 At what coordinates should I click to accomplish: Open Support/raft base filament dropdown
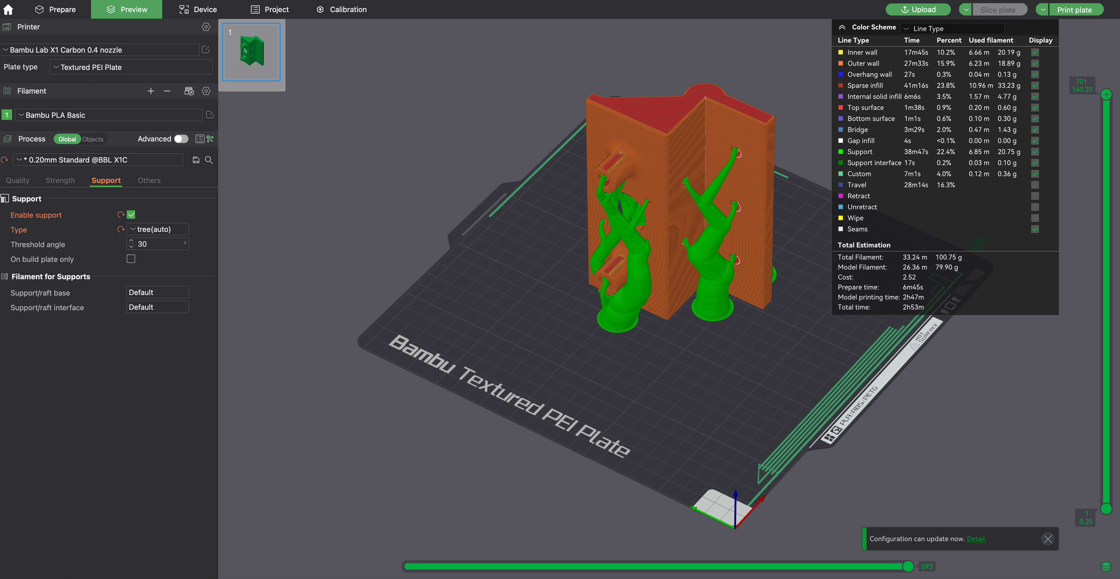coord(157,292)
